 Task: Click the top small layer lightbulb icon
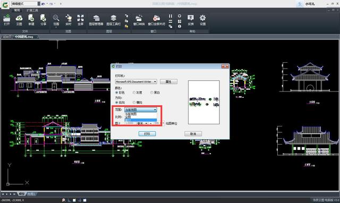click(x=126, y=16)
